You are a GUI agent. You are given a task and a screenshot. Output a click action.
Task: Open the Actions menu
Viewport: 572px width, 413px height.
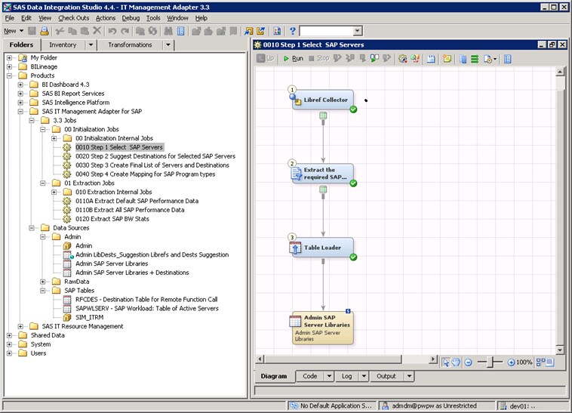(106, 18)
